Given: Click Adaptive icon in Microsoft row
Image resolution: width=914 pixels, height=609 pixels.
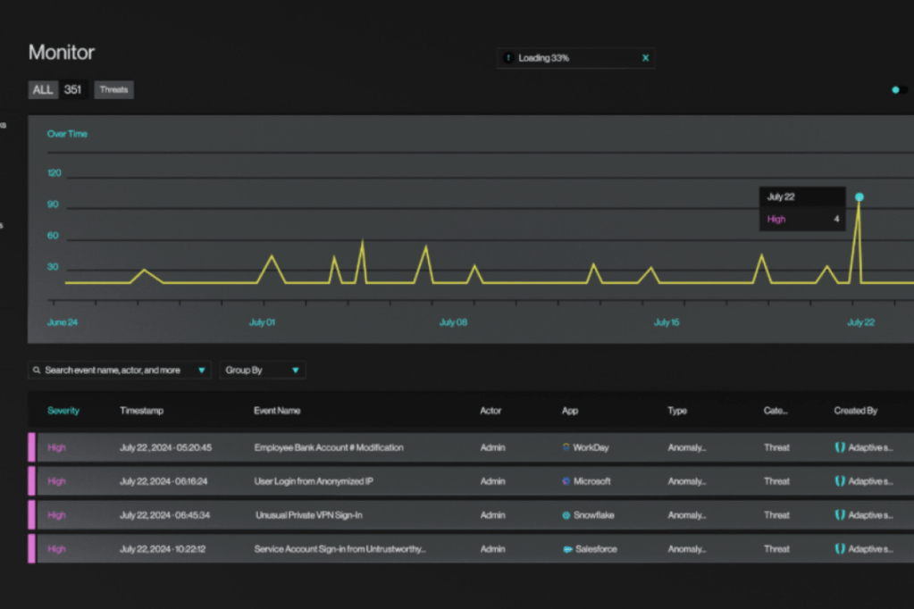Looking at the screenshot, I should click(x=839, y=481).
